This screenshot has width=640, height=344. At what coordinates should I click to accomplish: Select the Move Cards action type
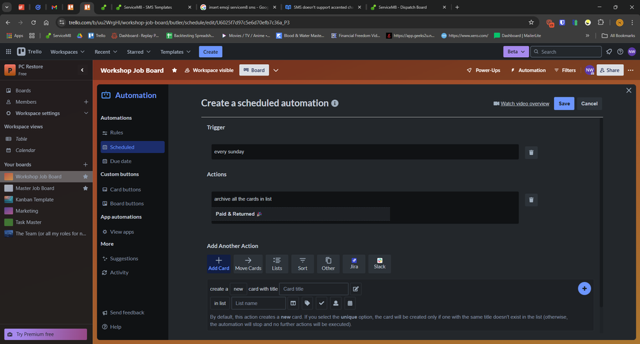pos(248,264)
